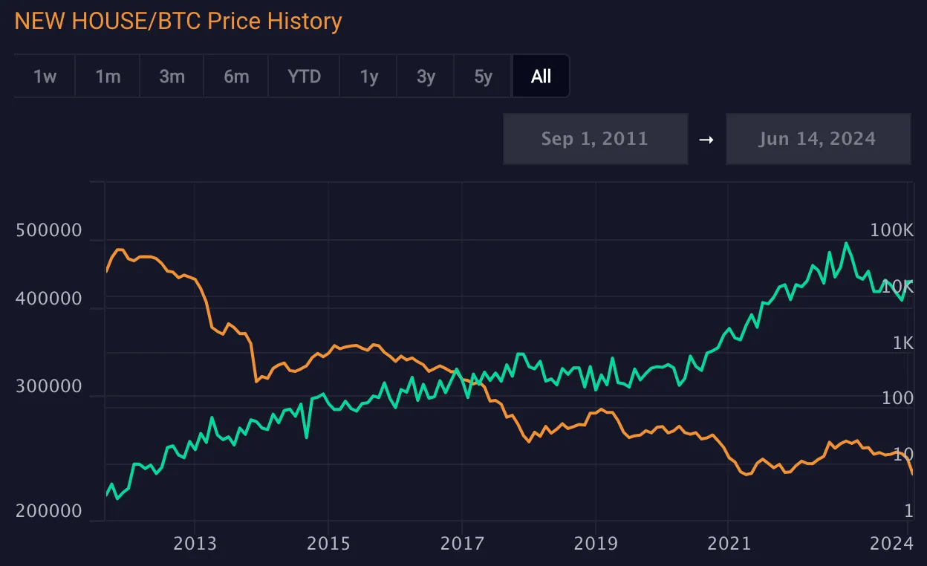Select the YTD range button

pyautogui.click(x=304, y=77)
